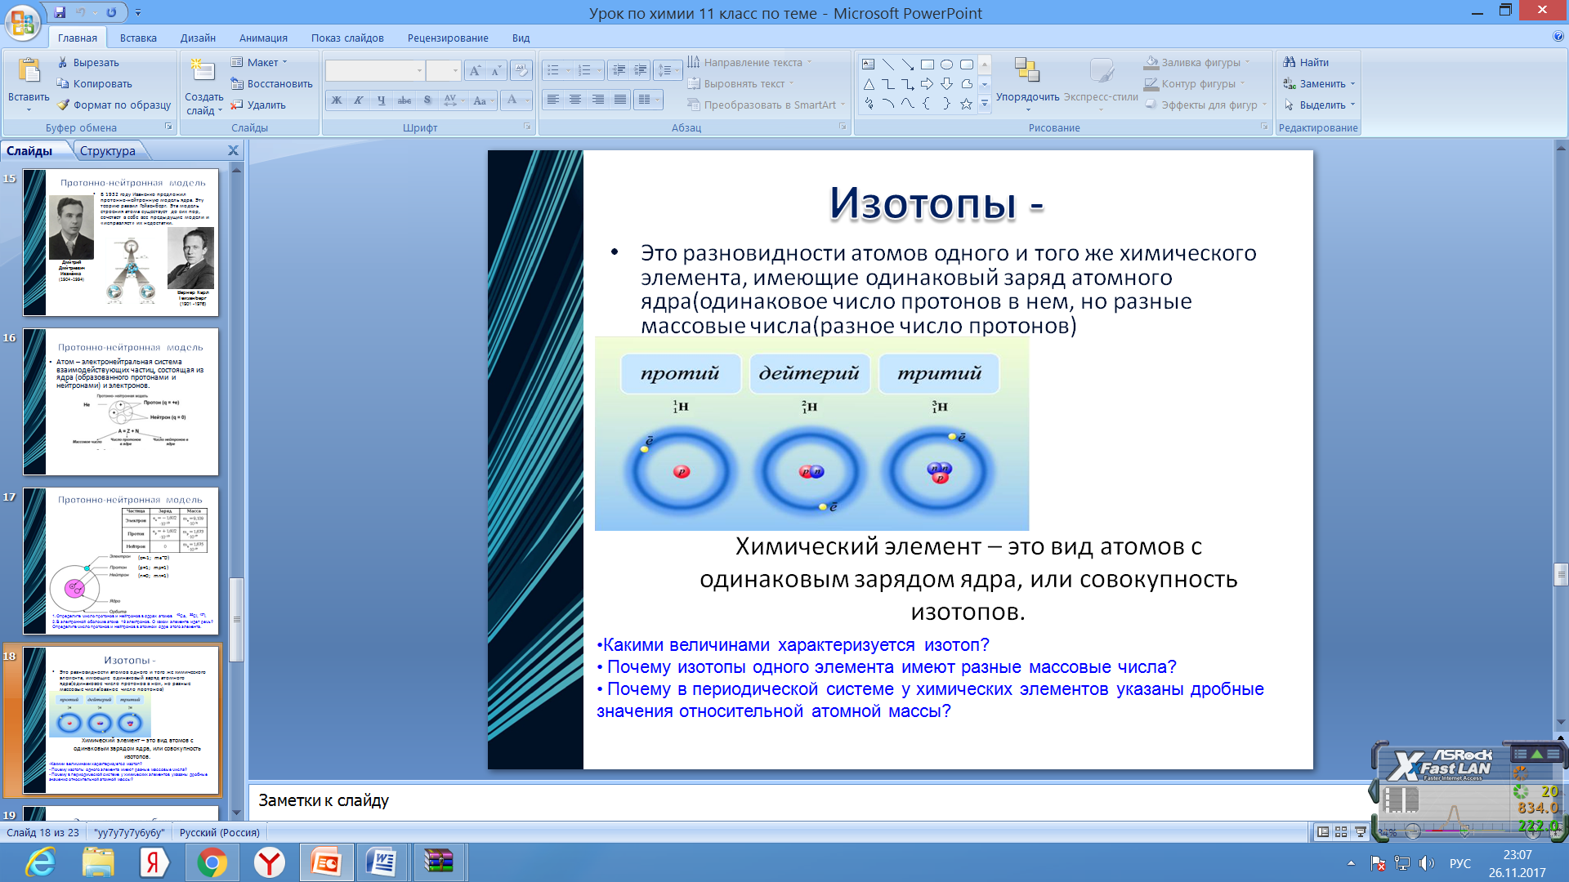1569x882 pixels.
Task: Select the right arrow shape
Action: (x=927, y=84)
